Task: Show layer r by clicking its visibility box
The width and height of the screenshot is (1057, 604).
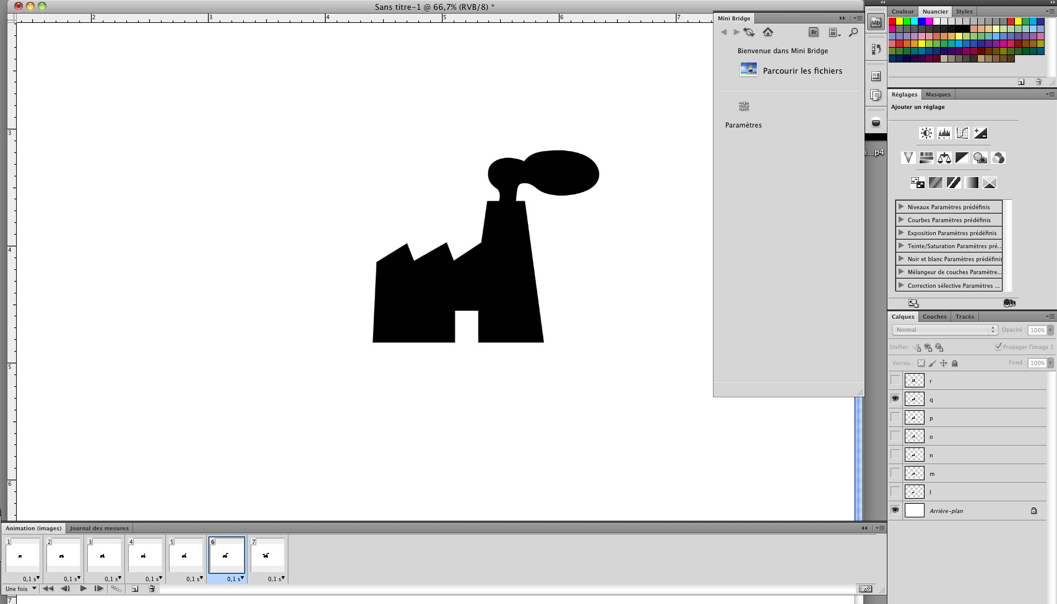Action: 895,380
